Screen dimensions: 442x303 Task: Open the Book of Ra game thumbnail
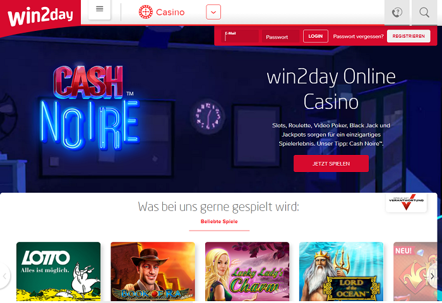[153, 272]
